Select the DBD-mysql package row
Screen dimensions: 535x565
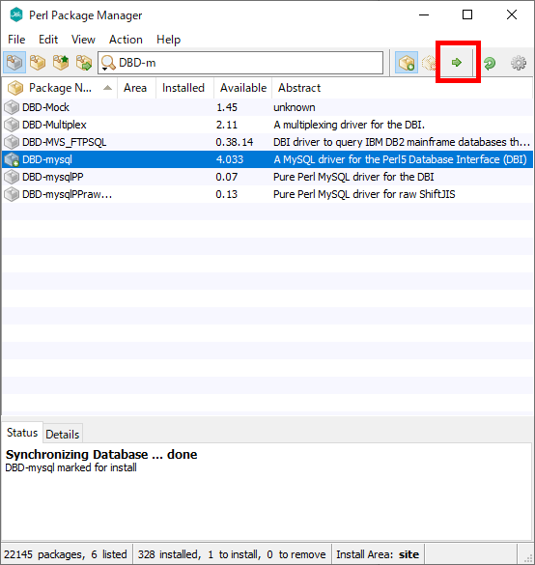[x=267, y=159]
